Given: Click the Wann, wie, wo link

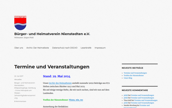Looking at the screenshot, I should (76, 100).
